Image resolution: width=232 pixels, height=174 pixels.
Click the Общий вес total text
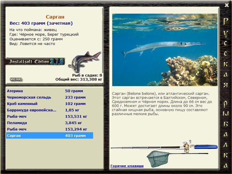[x=79, y=79]
